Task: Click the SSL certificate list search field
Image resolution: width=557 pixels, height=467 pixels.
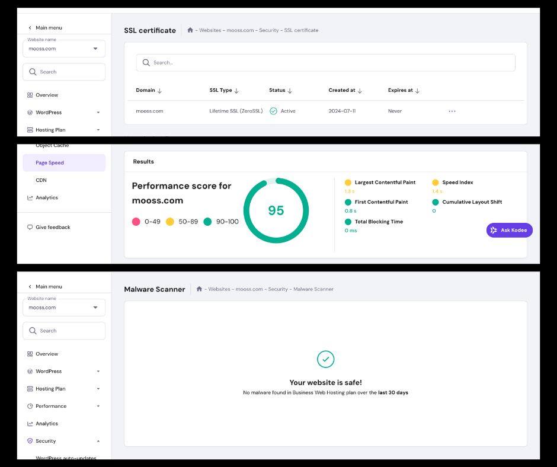Action: (x=325, y=63)
